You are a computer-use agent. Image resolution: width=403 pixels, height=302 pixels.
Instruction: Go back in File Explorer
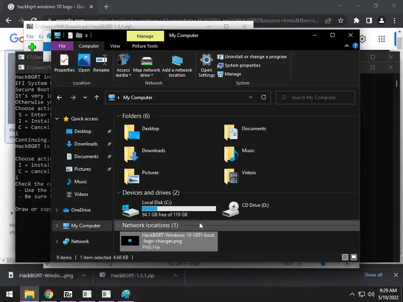[59, 98]
